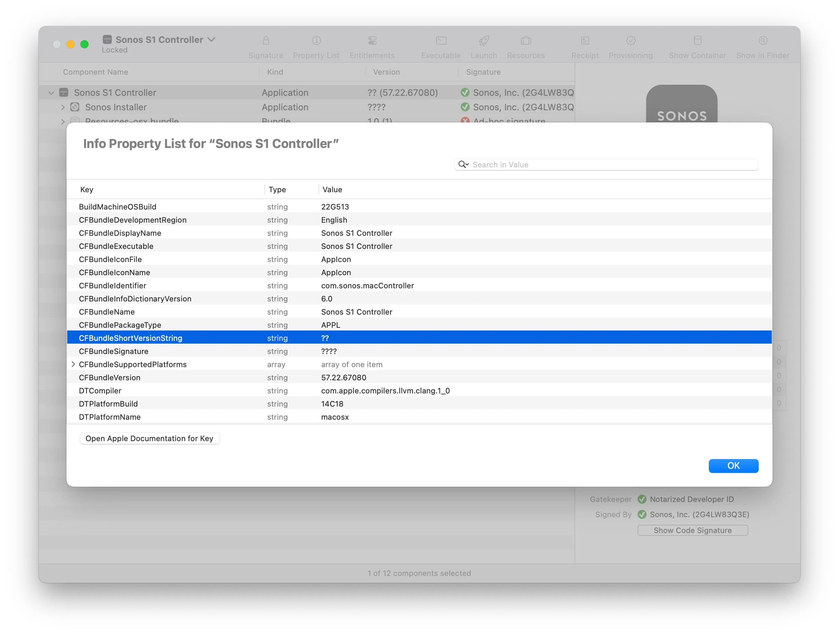The image size is (839, 634).
Task: Select the CFBundleIconFile row
Action: tap(419, 259)
